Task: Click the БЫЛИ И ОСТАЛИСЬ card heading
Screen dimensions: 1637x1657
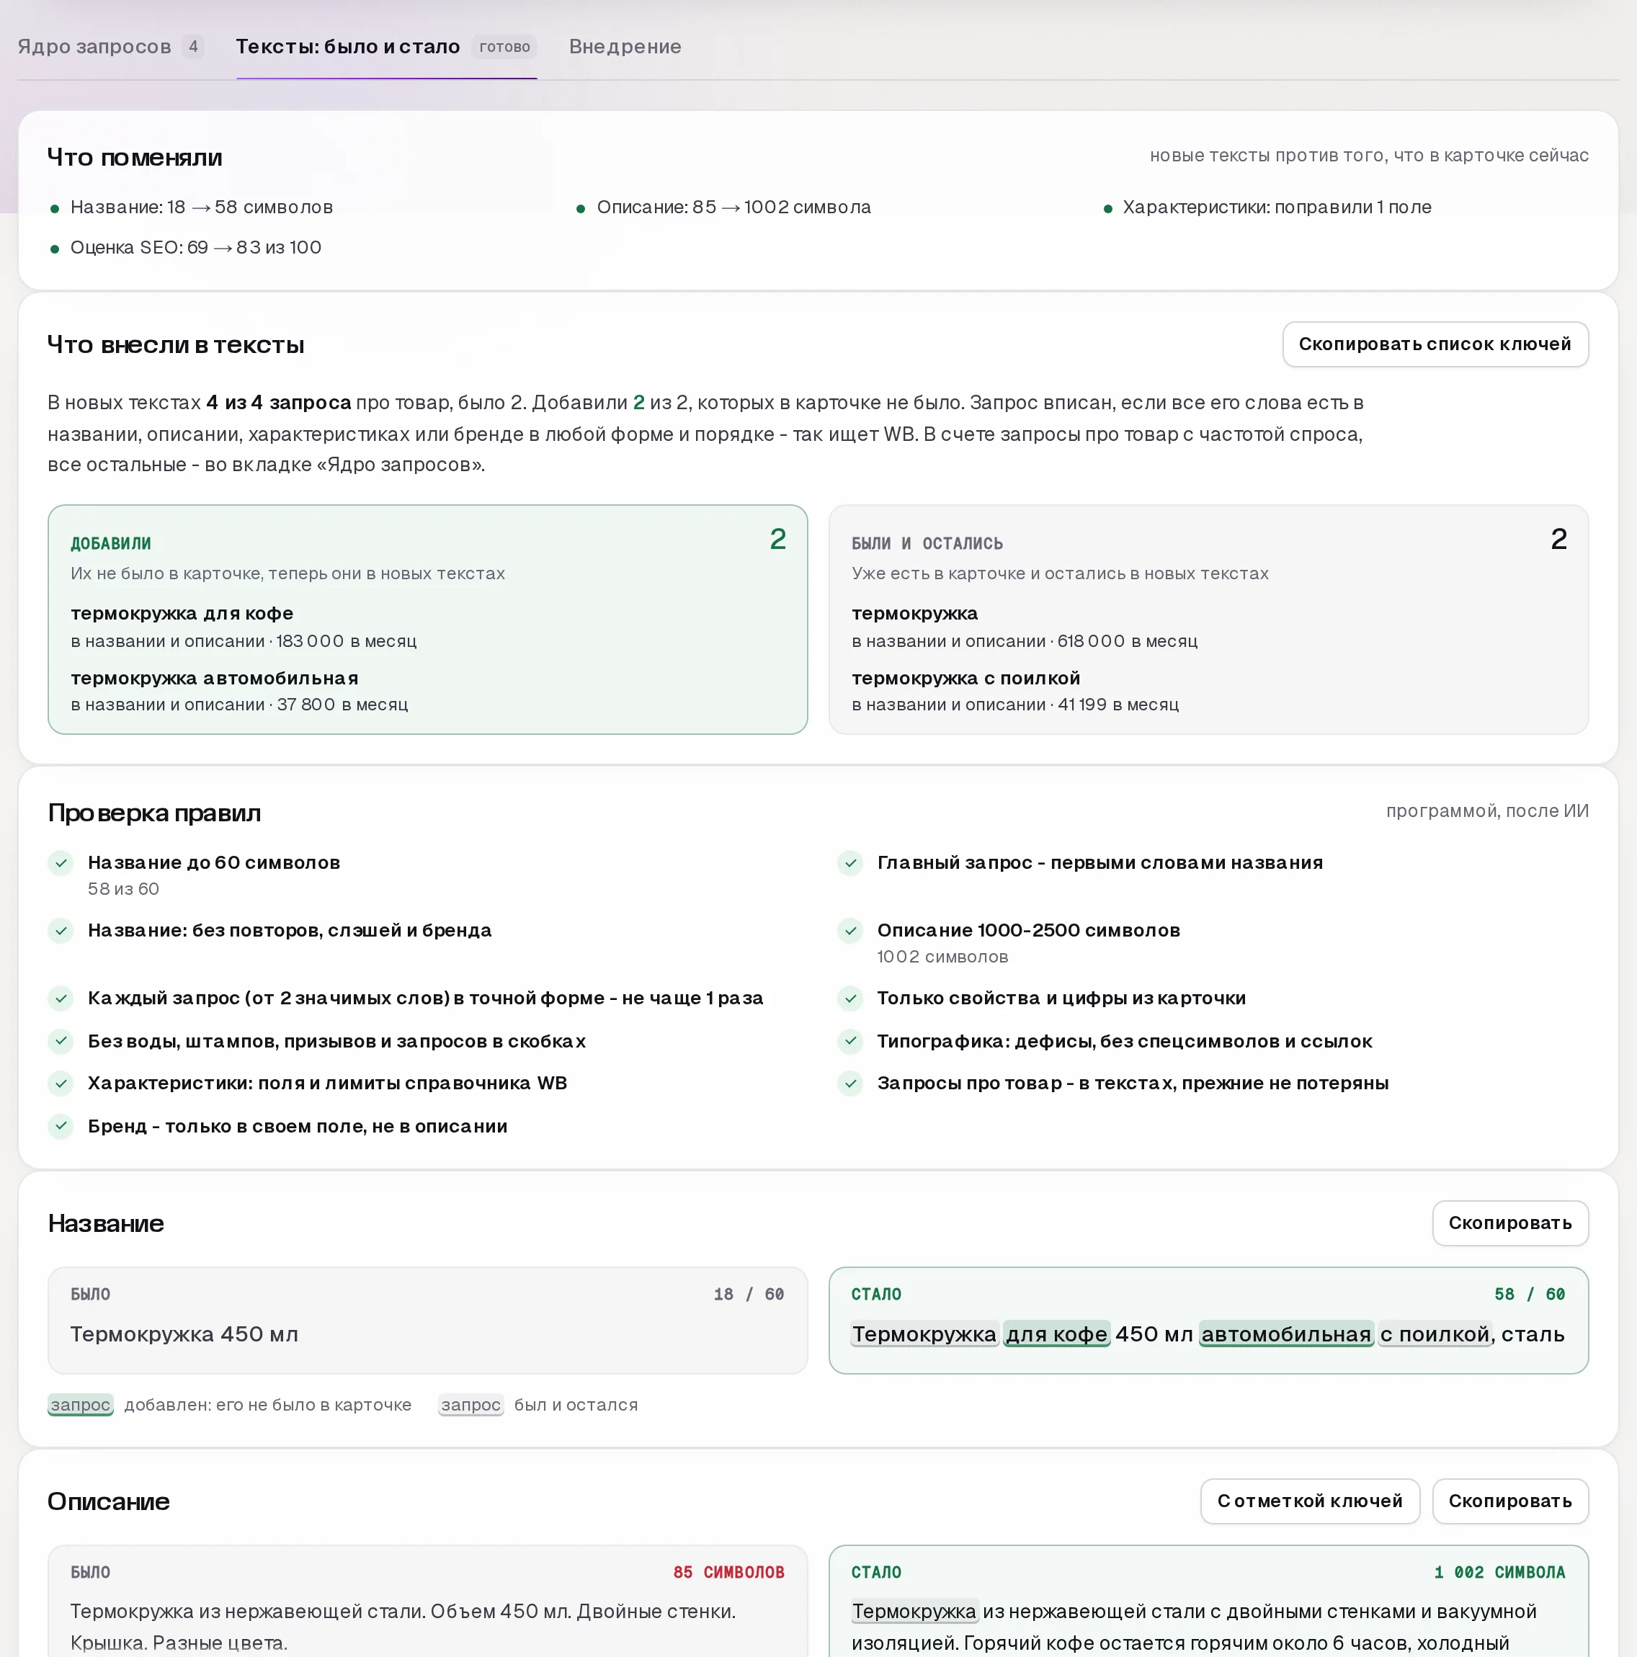Action: [x=927, y=544]
